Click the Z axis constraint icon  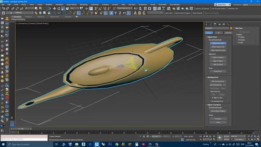(x=120, y=13)
